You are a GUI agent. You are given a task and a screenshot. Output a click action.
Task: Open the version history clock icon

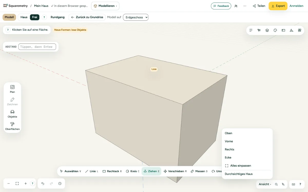(60, 184)
